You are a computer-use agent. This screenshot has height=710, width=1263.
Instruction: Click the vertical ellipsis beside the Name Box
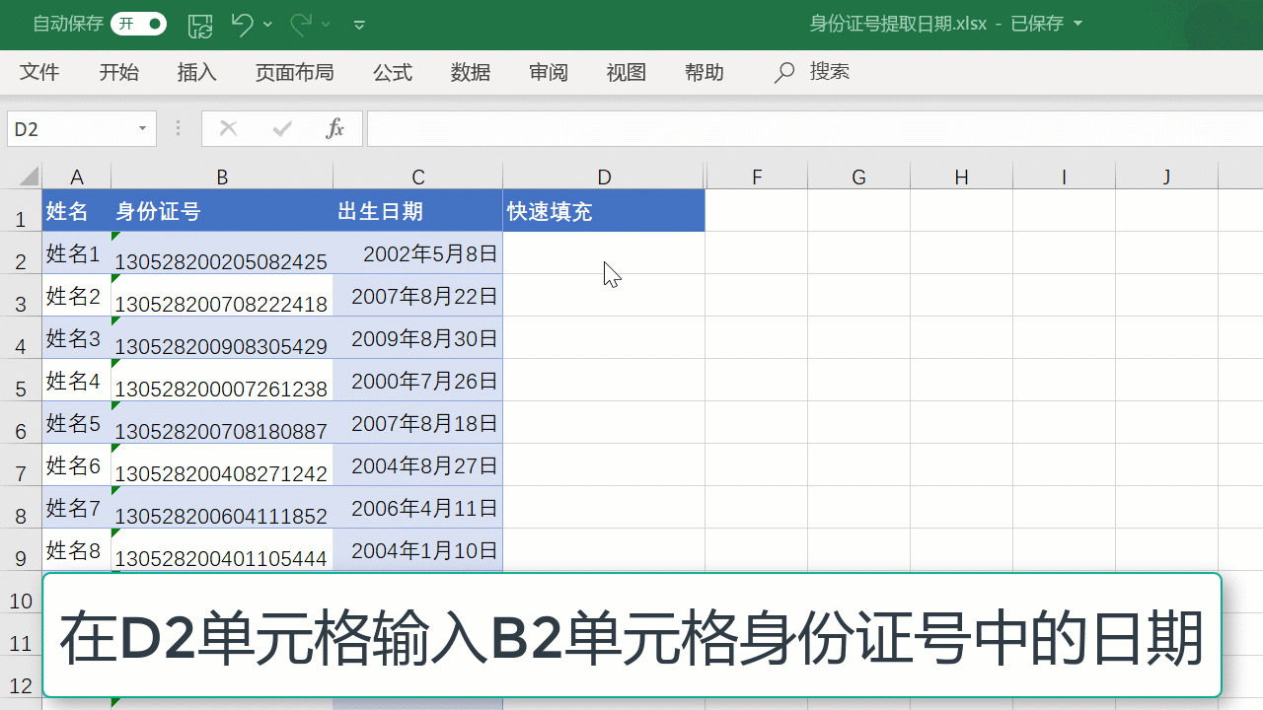tap(177, 128)
